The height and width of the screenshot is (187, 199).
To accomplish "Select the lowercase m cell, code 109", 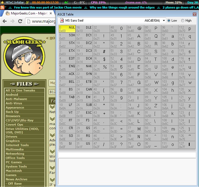I will tap(170, 129).
